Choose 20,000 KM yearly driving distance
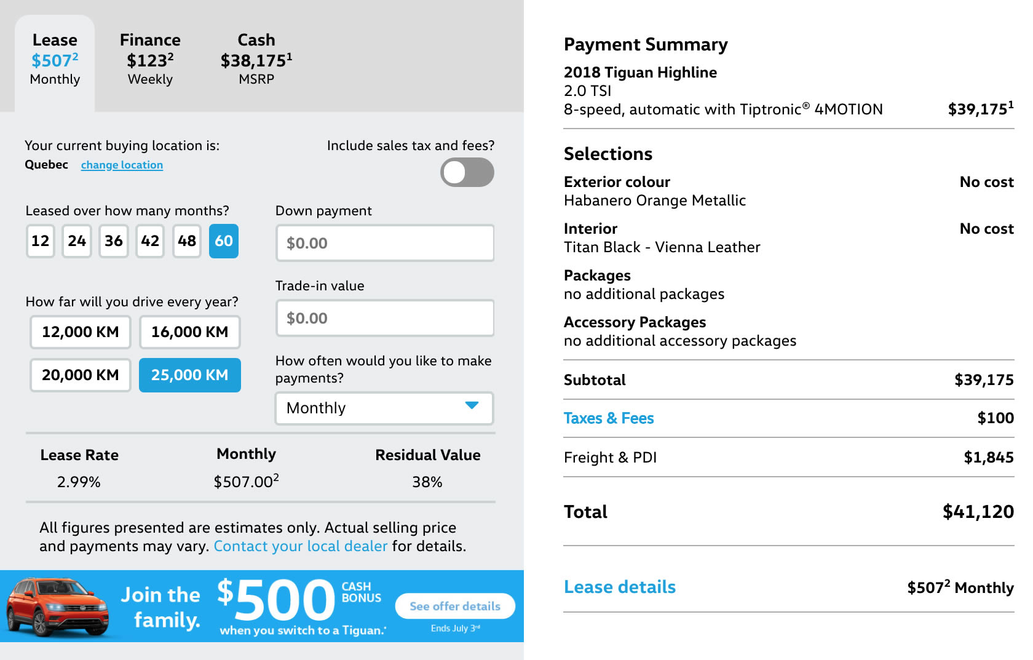 [81, 375]
